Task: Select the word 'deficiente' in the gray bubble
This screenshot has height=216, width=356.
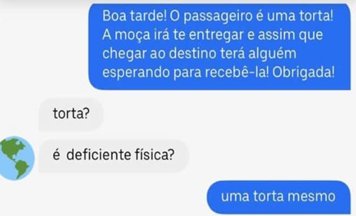Action: point(99,154)
